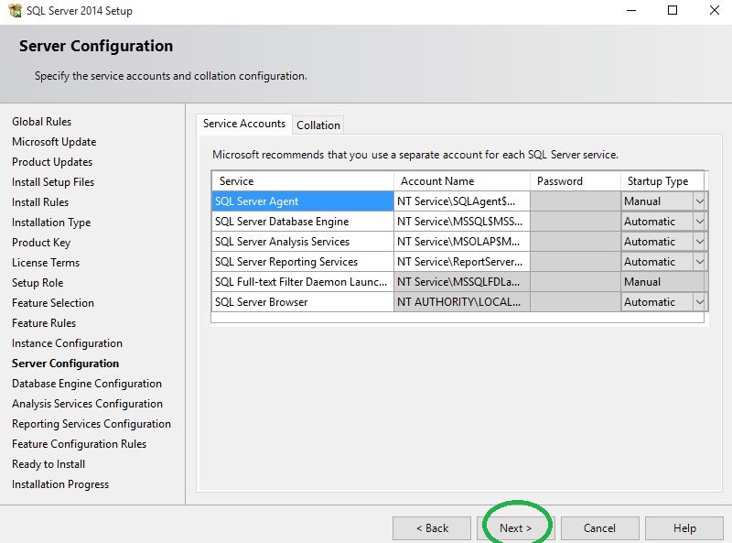The image size is (732, 543).
Task: Click Feature Selection step
Action: pos(53,303)
